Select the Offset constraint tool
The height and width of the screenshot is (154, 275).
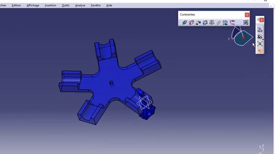click(198, 23)
